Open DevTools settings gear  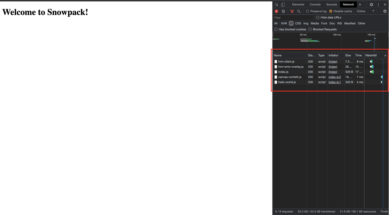371,5
